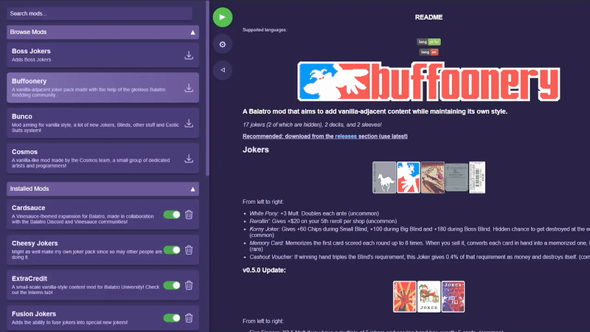Screen dimensions: 590x332
Task: Disable the Cardsauce mod toggle
Action: point(172,215)
